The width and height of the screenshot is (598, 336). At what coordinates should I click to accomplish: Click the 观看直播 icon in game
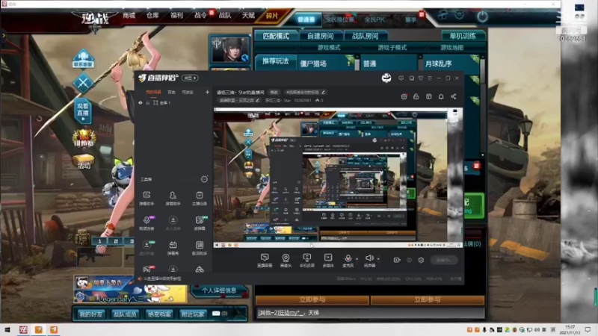(83, 111)
